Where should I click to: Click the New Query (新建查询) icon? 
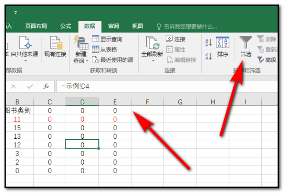tap(81, 42)
